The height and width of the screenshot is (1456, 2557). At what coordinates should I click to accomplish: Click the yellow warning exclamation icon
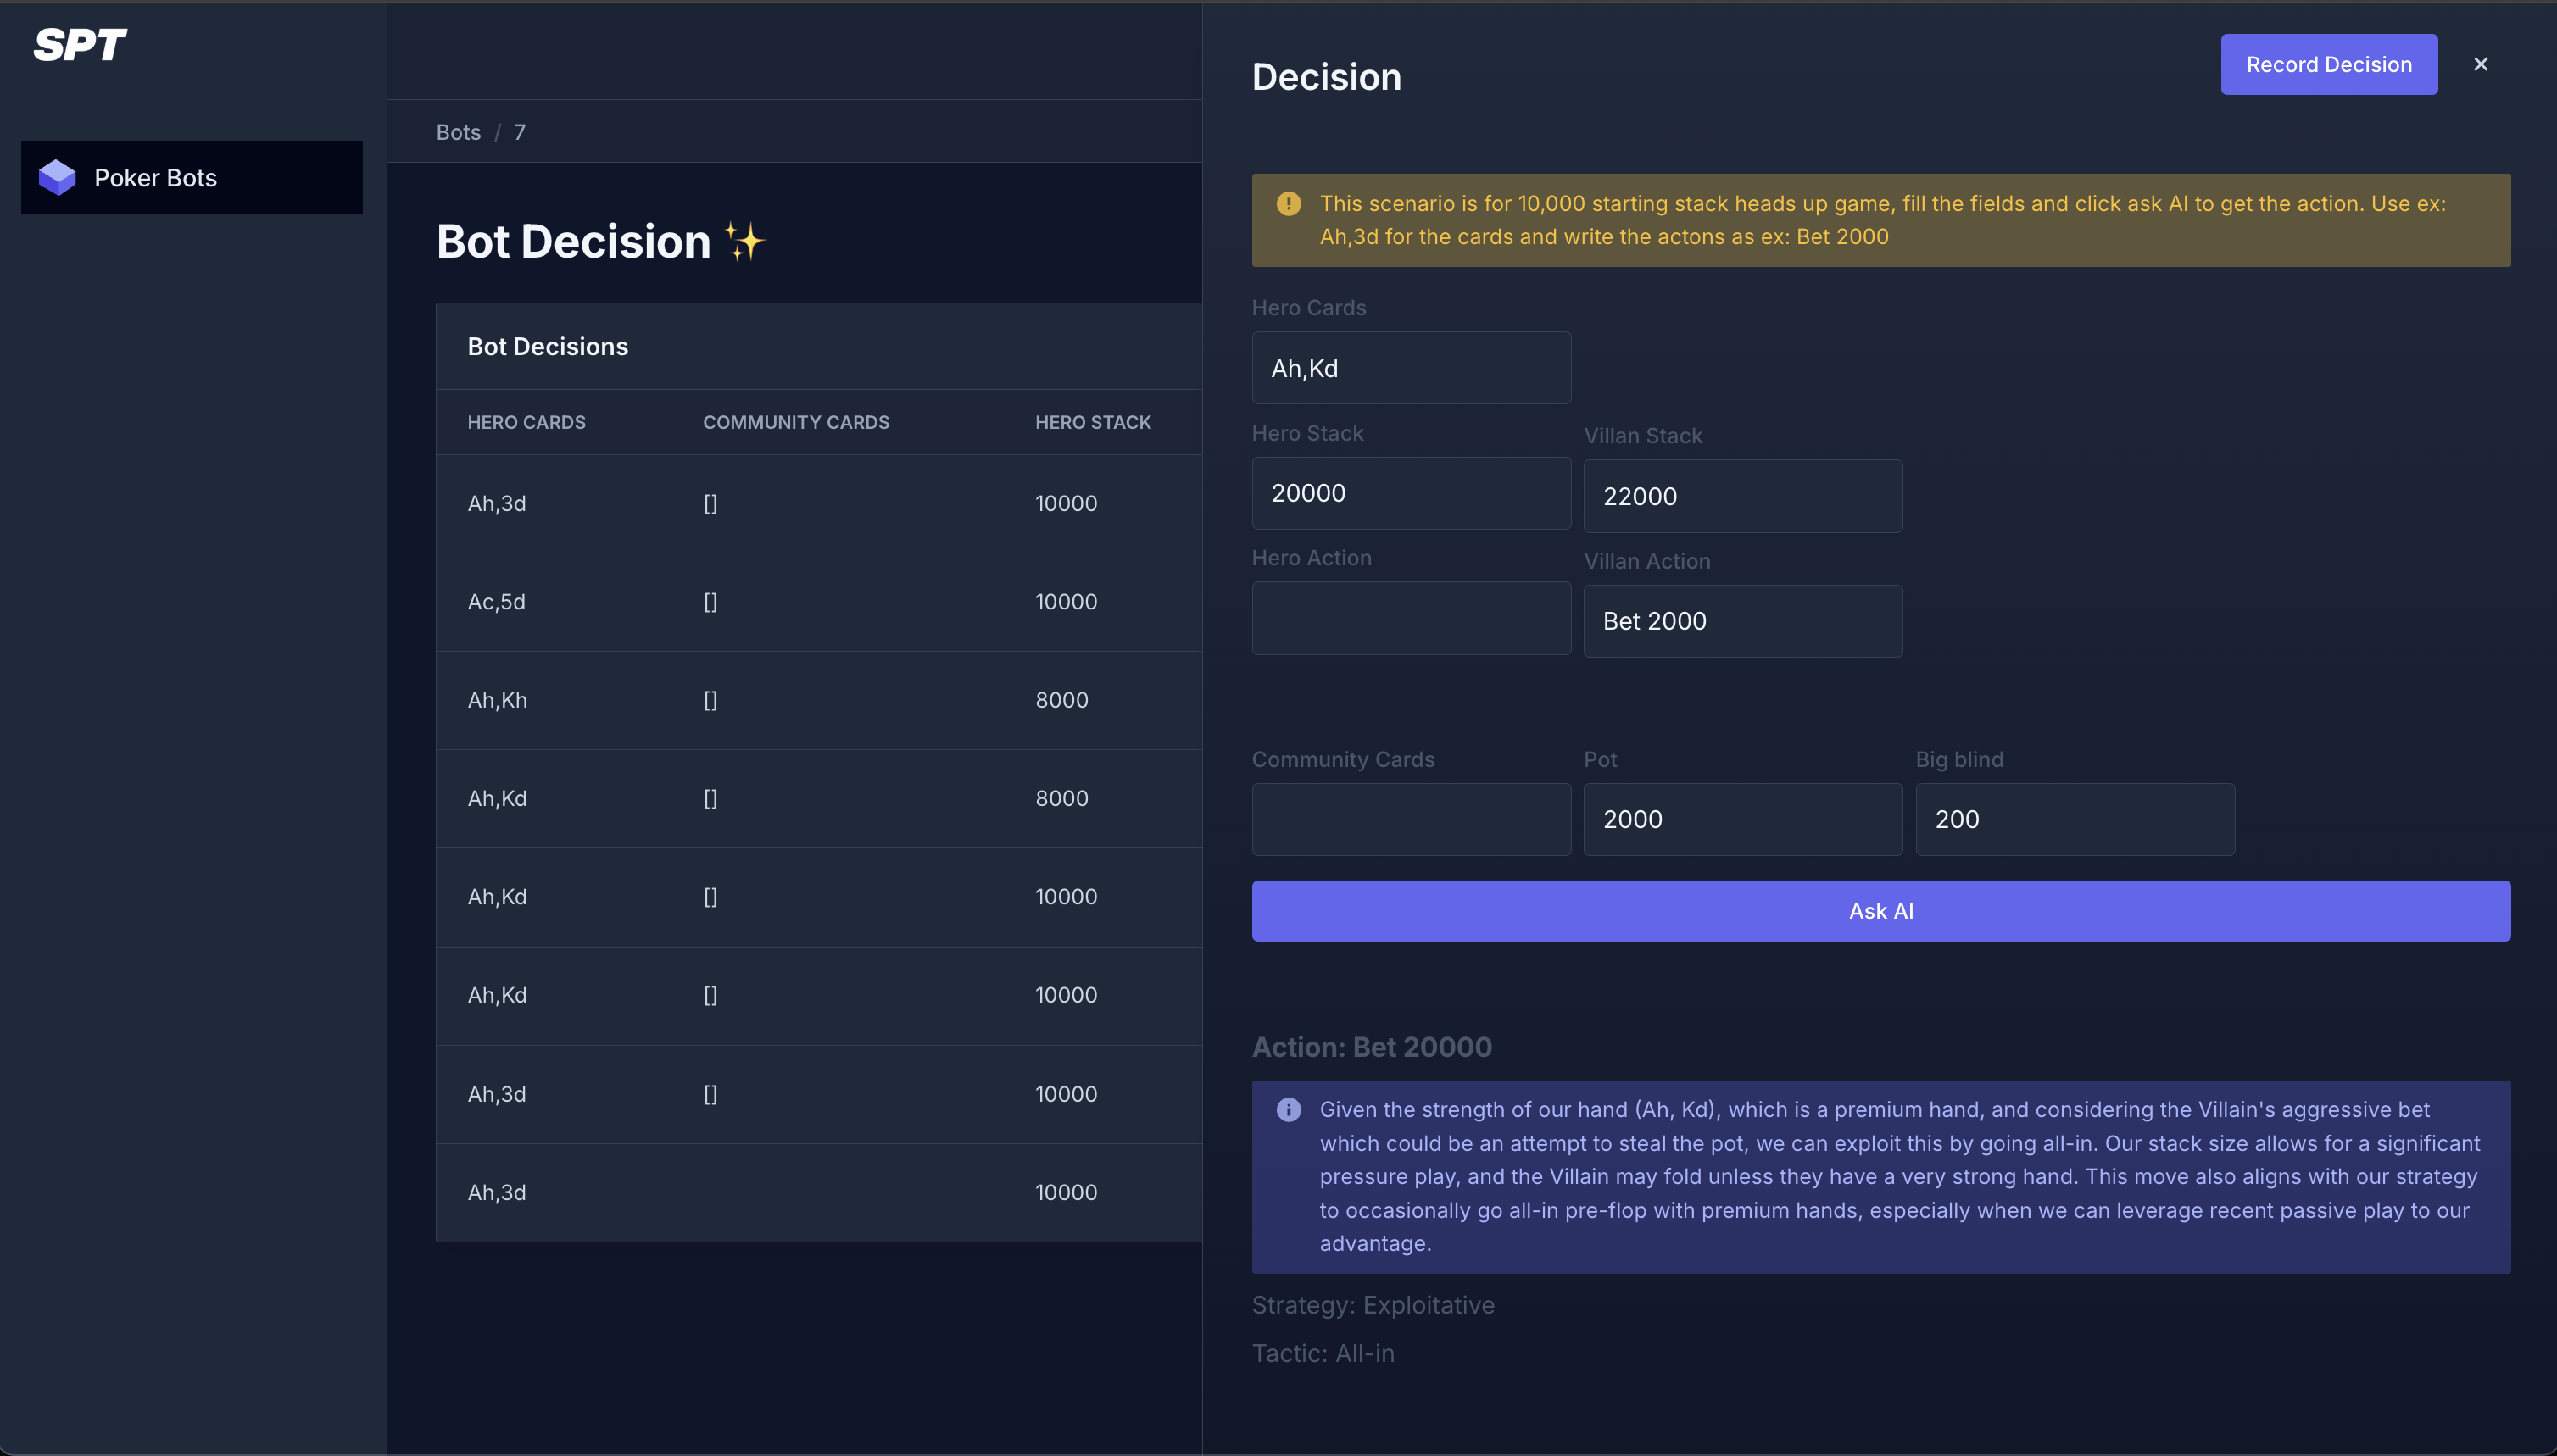click(1289, 204)
